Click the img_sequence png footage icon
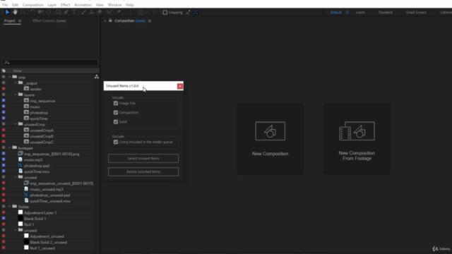The height and width of the screenshot is (254, 452). (x=20, y=154)
